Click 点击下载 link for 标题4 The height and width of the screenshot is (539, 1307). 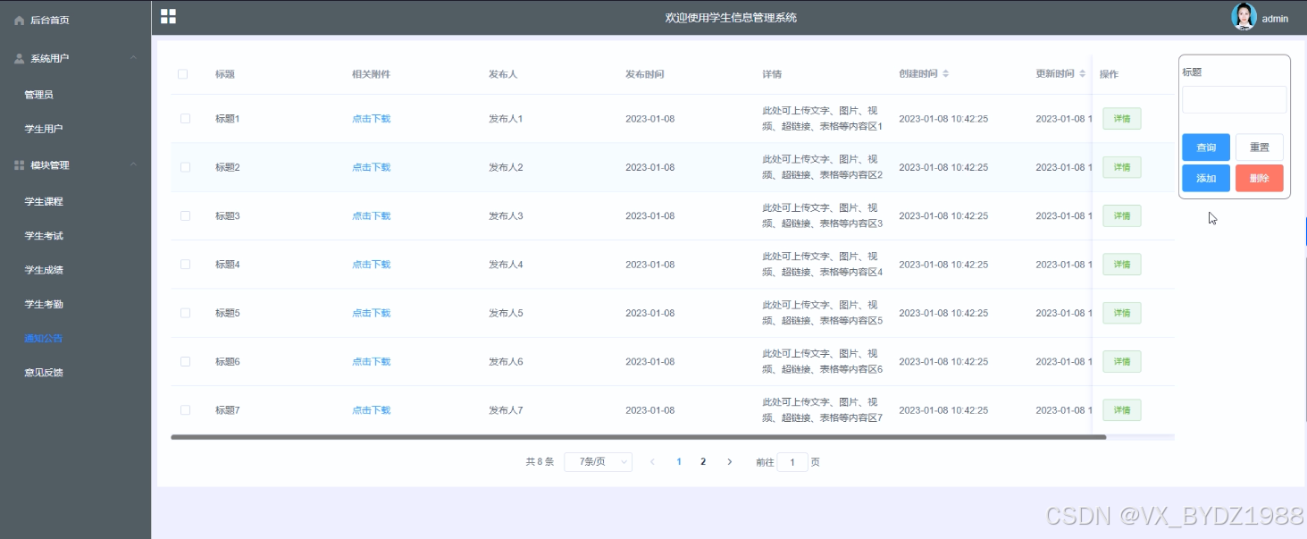(371, 265)
